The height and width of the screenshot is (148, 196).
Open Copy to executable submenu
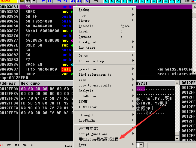[105, 85]
